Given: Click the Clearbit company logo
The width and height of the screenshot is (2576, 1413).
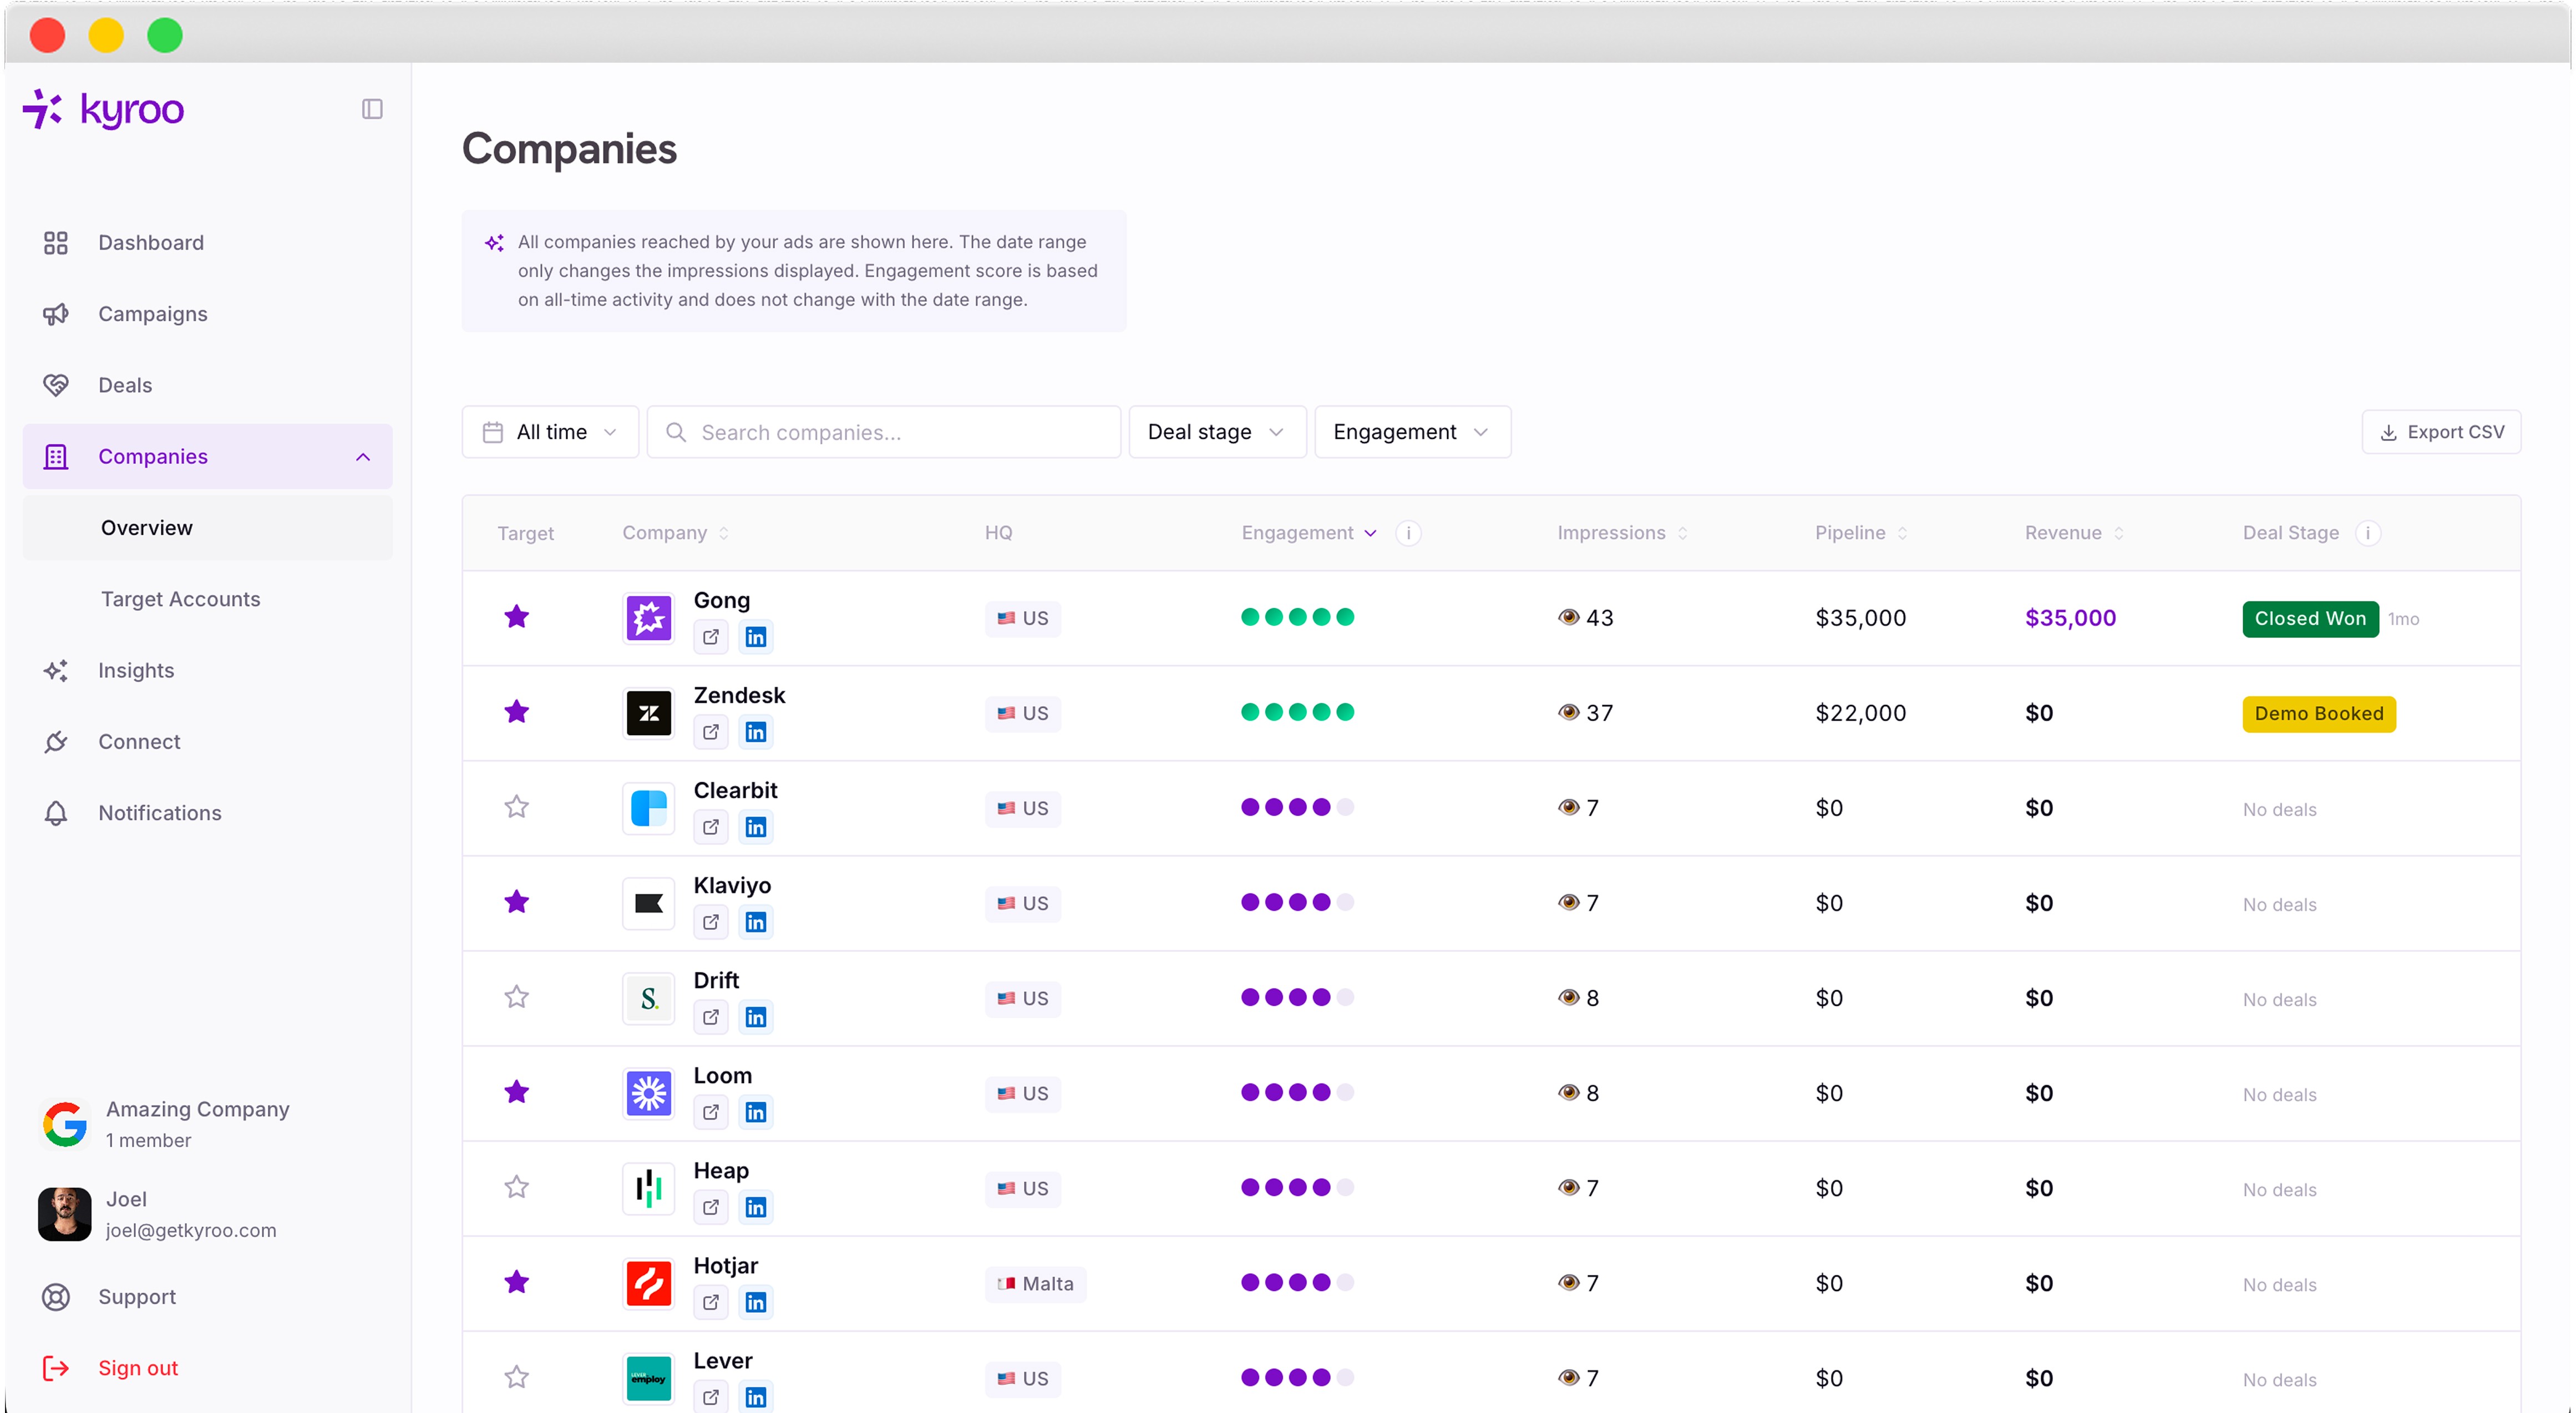Looking at the screenshot, I should 649,808.
